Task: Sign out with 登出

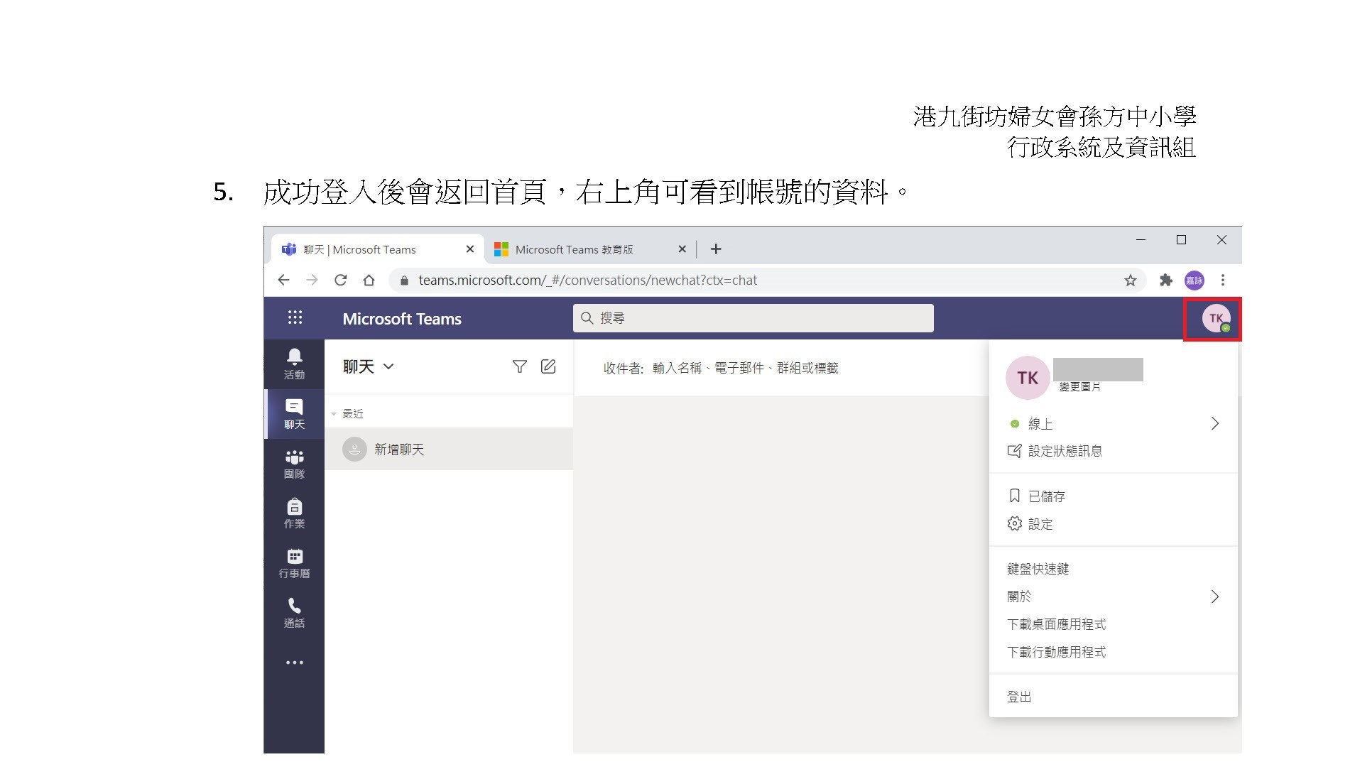Action: pyautogui.click(x=1019, y=697)
